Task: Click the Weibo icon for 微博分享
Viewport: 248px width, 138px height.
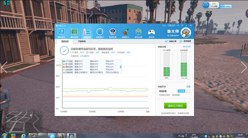Action: click(166, 41)
